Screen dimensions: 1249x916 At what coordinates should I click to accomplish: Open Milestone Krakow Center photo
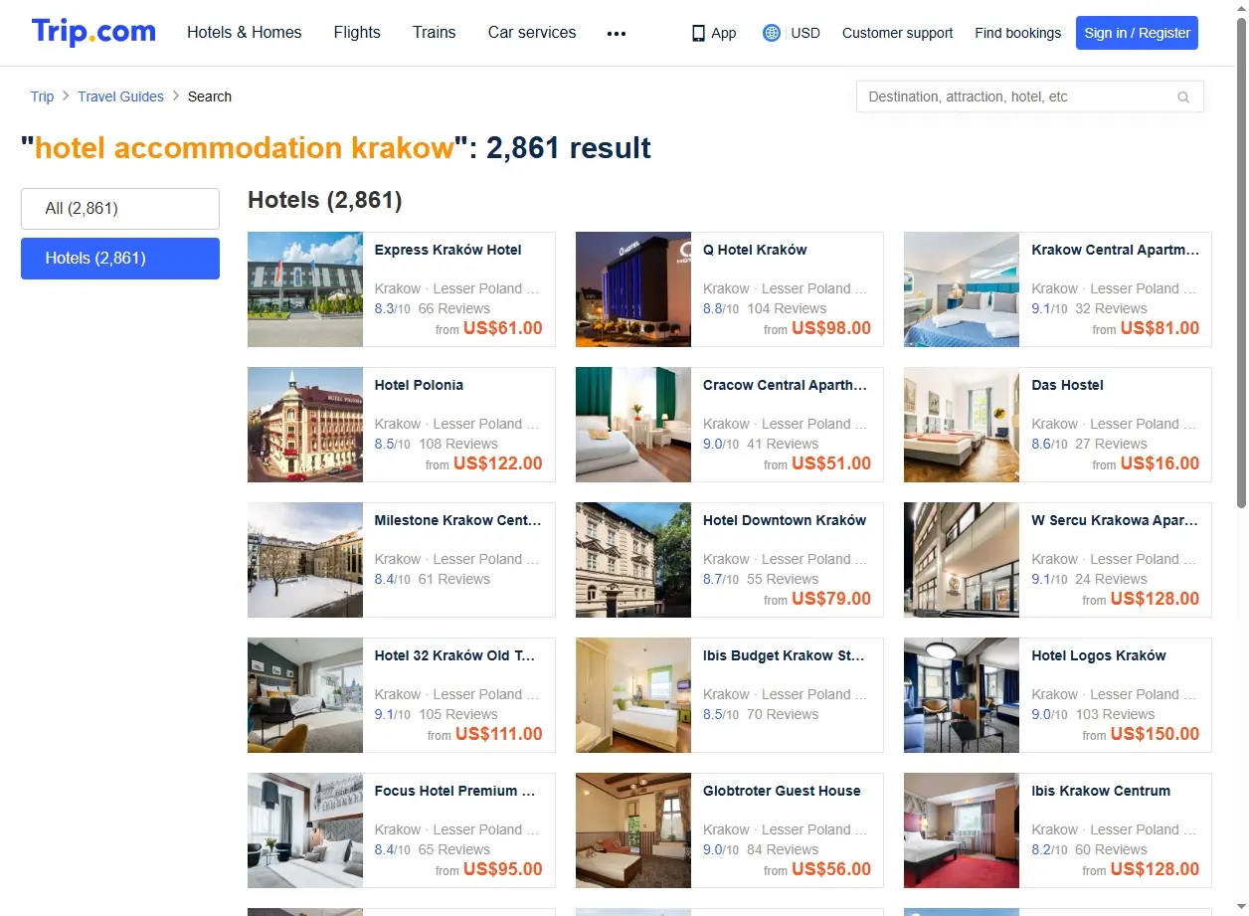coord(305,560)
